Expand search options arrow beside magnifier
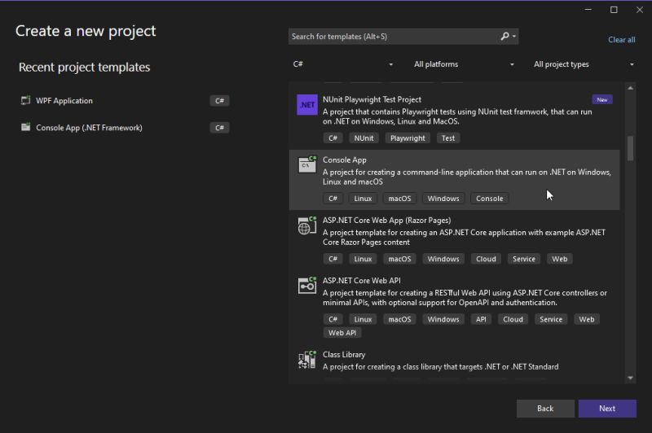The width and height of the screenshot is (652, 433). pyautogui.click(x=514, y=37)
